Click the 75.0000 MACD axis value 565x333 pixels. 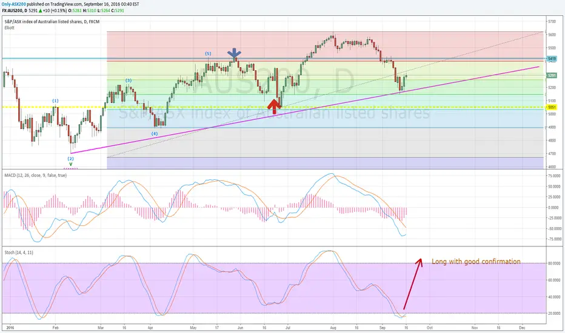[554, 176]
